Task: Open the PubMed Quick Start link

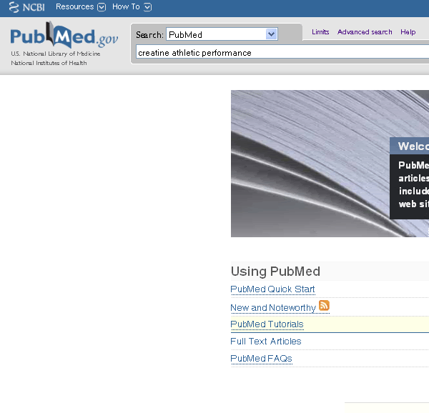Action: point(272,289)
